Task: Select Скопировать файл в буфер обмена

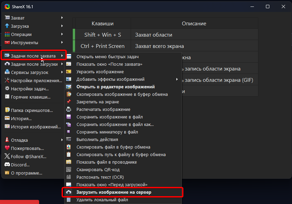Action: (123, 147)
